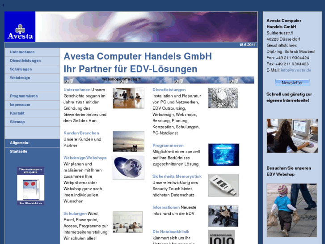Image resolution: width=325 pixels, height=244 pixels.
Task: Click the Avesta Computer Handels GmbH main heading
Action: [x=138, y=56]
